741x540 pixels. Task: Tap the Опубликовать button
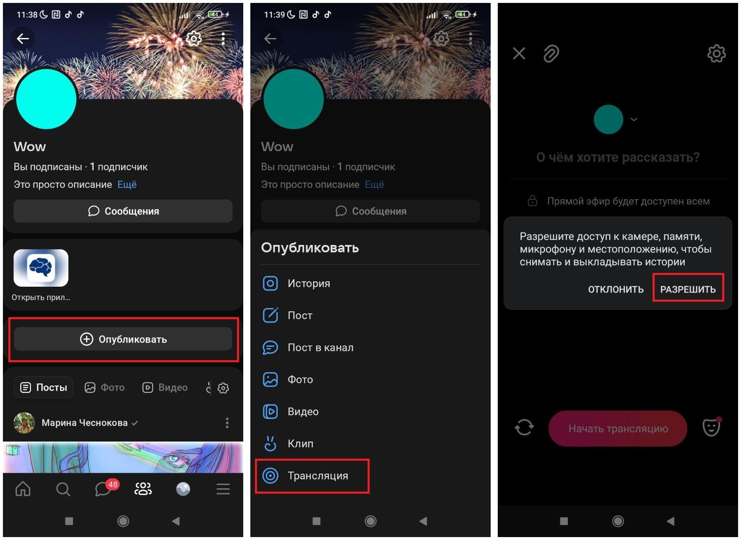coord(123,339)
